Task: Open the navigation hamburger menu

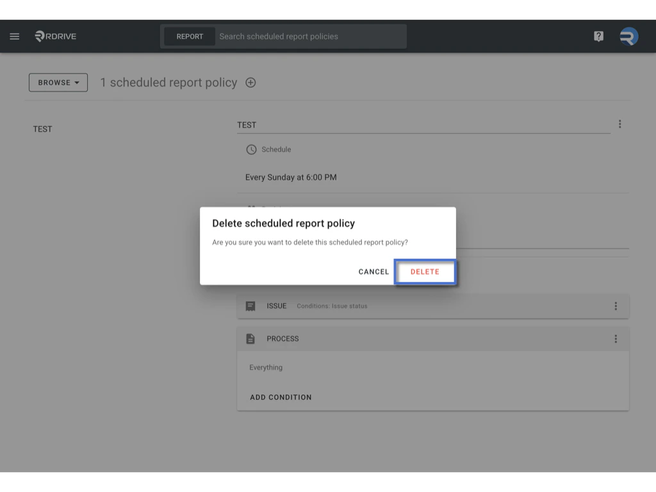Action: 14,36
